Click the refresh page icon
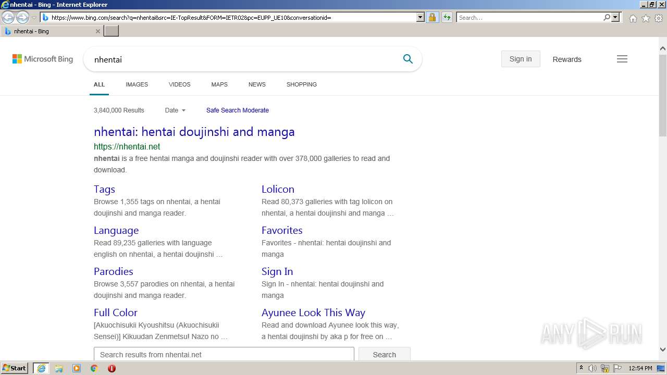Viewport: 667px width, 375px height. (x=447, y=17)
